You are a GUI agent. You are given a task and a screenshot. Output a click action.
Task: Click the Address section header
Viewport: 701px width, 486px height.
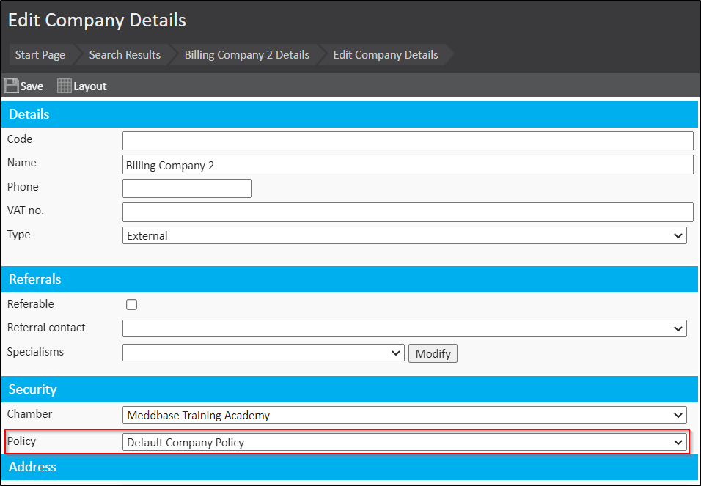coord(350,467)
